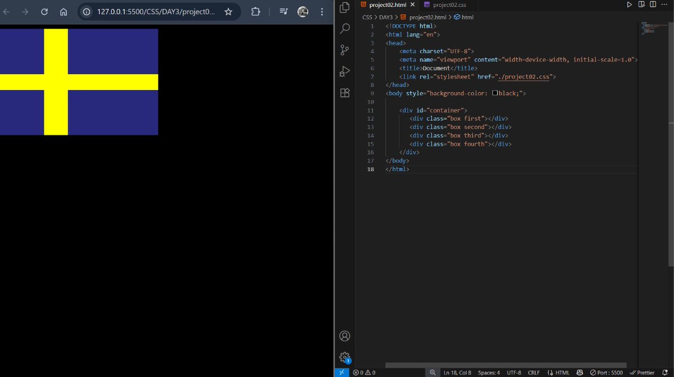674x377 pixels.
Task: Click the DOCTYPE html line
Action: click(411, 26)
